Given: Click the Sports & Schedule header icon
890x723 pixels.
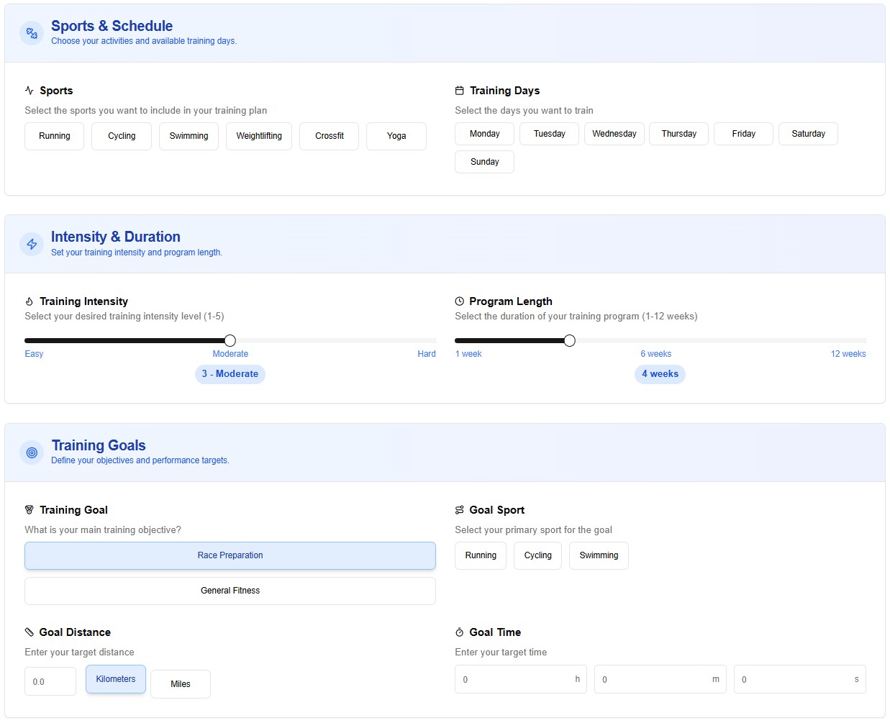Looking at the screenshot, I should (x=32, y=33).
